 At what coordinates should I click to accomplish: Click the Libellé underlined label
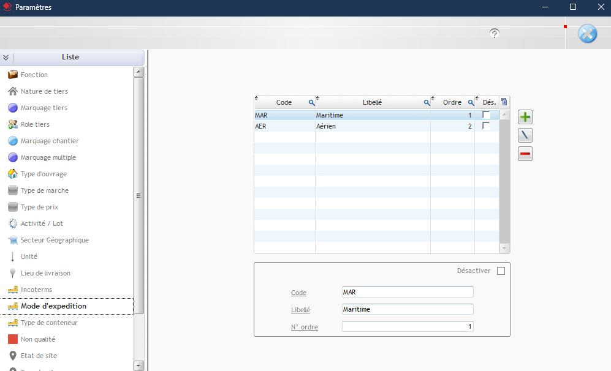click(300, 310)
